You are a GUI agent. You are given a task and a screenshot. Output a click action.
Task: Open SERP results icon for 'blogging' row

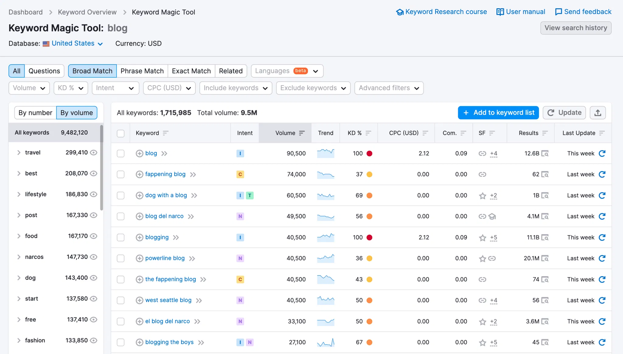click(545, 238)
